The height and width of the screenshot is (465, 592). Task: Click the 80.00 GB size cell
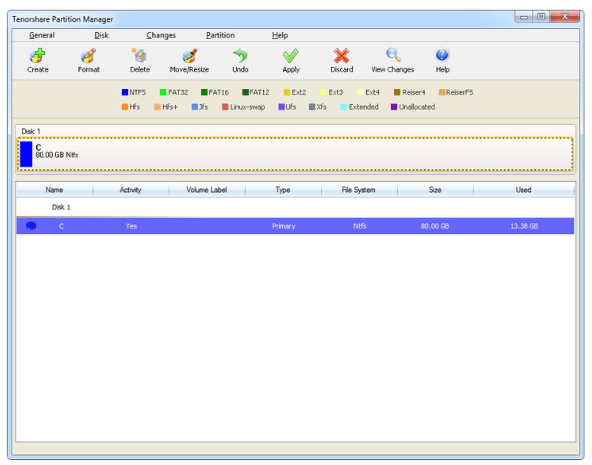pyautogui.click(x=435, y=226)
